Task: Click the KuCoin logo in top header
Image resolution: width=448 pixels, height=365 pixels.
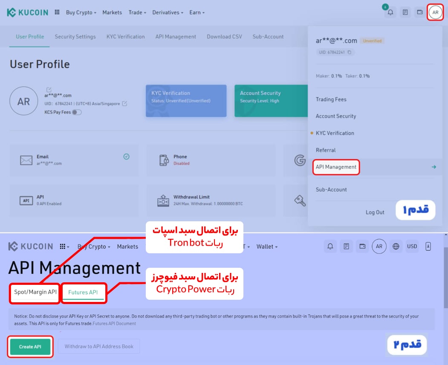Action: tap(27, 12)
